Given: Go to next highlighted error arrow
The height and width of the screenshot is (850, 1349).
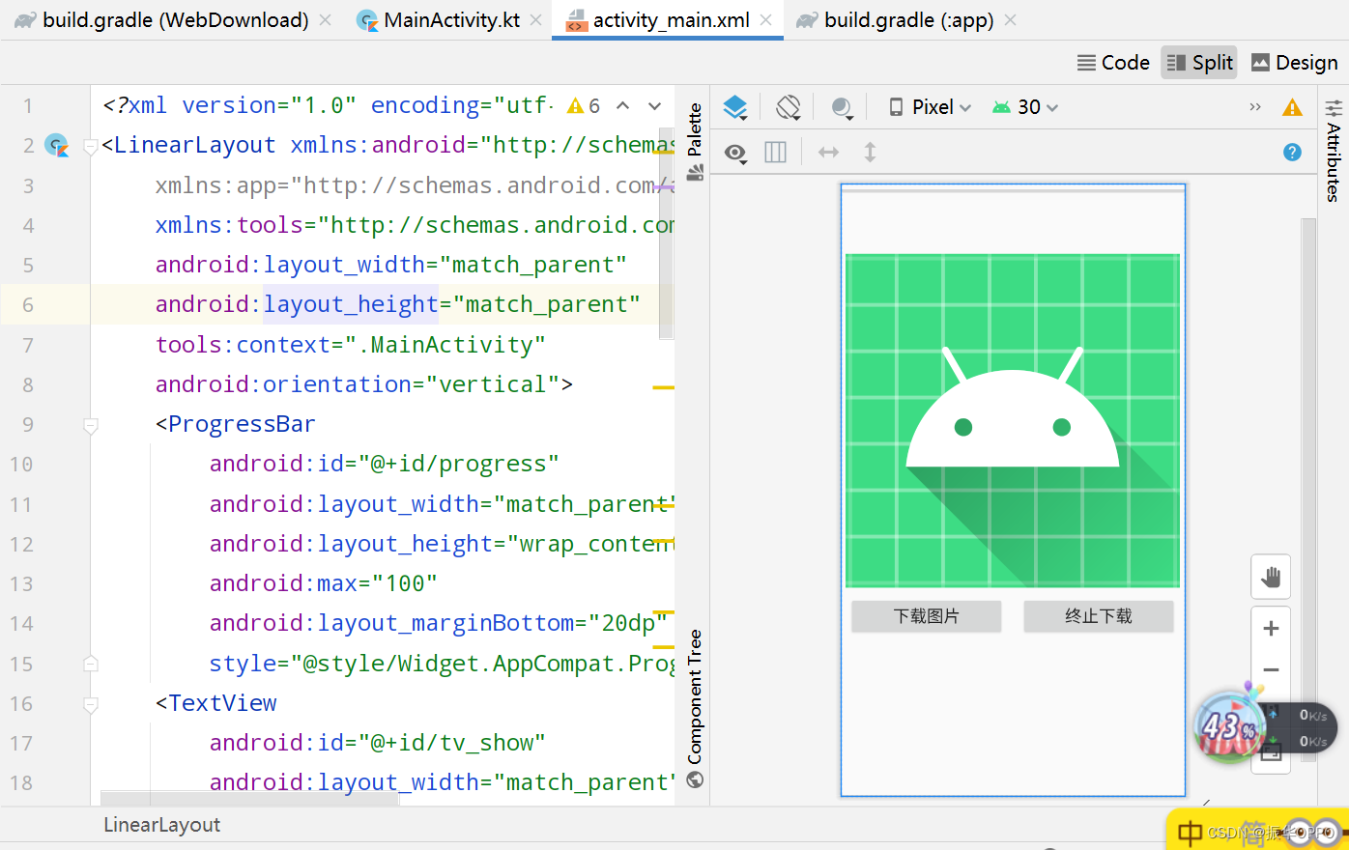Looking at the screenshot, I should pos(655,105).
